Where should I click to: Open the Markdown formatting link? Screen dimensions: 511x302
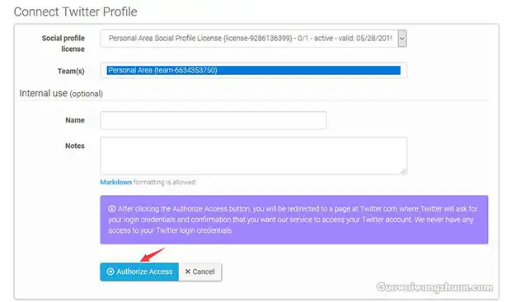click(116, 182)
